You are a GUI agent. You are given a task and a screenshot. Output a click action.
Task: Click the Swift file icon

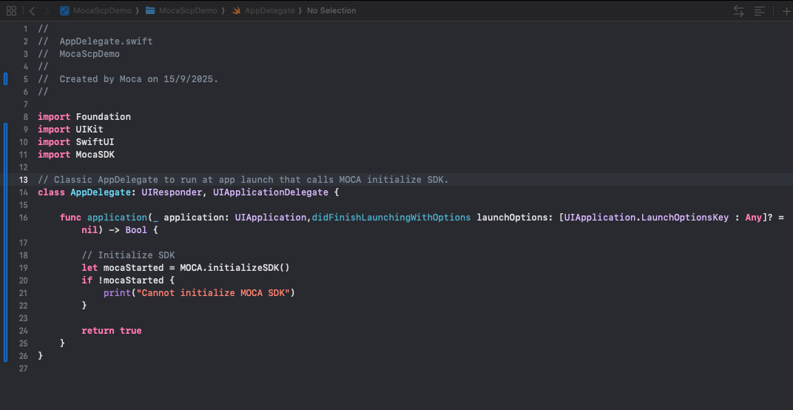[x=236, y=10]
